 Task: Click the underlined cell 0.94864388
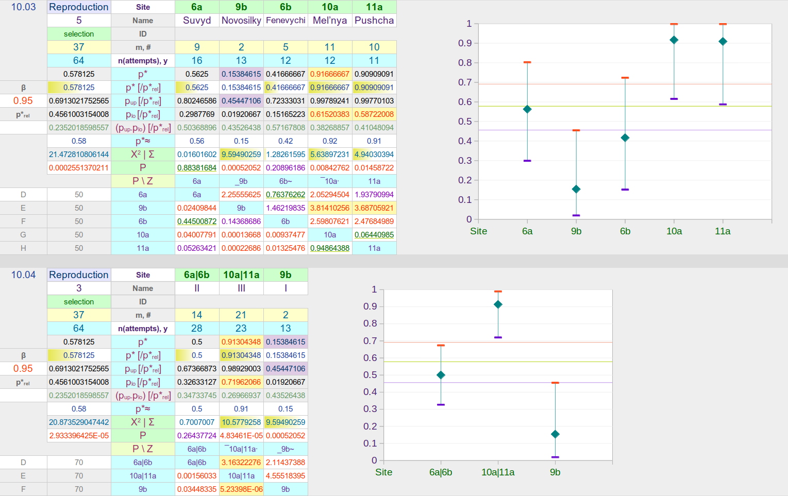point(330,248)
